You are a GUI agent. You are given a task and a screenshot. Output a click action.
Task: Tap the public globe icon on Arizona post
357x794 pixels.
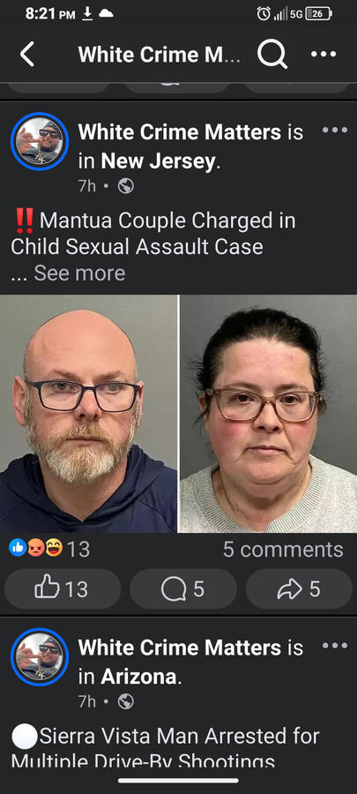pyautogui.click(x=126, y=702)
